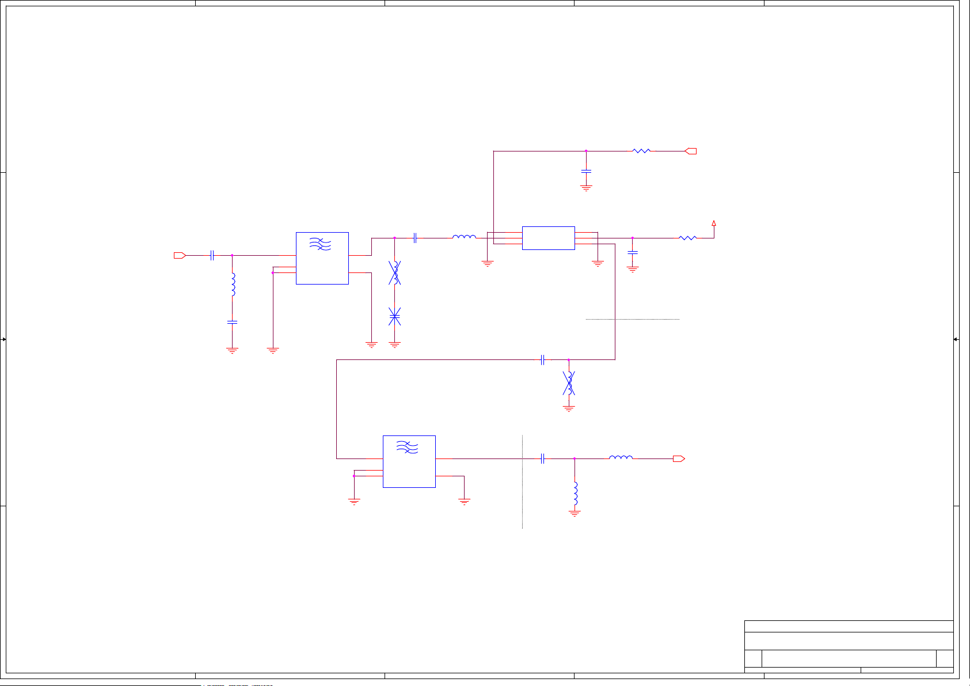Click the ground symbol under the input shunt capacitor
This screenshot has height=686, width=970.
tap(233, 350)
